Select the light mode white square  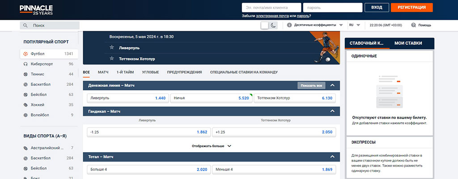(x=265, y=26)
